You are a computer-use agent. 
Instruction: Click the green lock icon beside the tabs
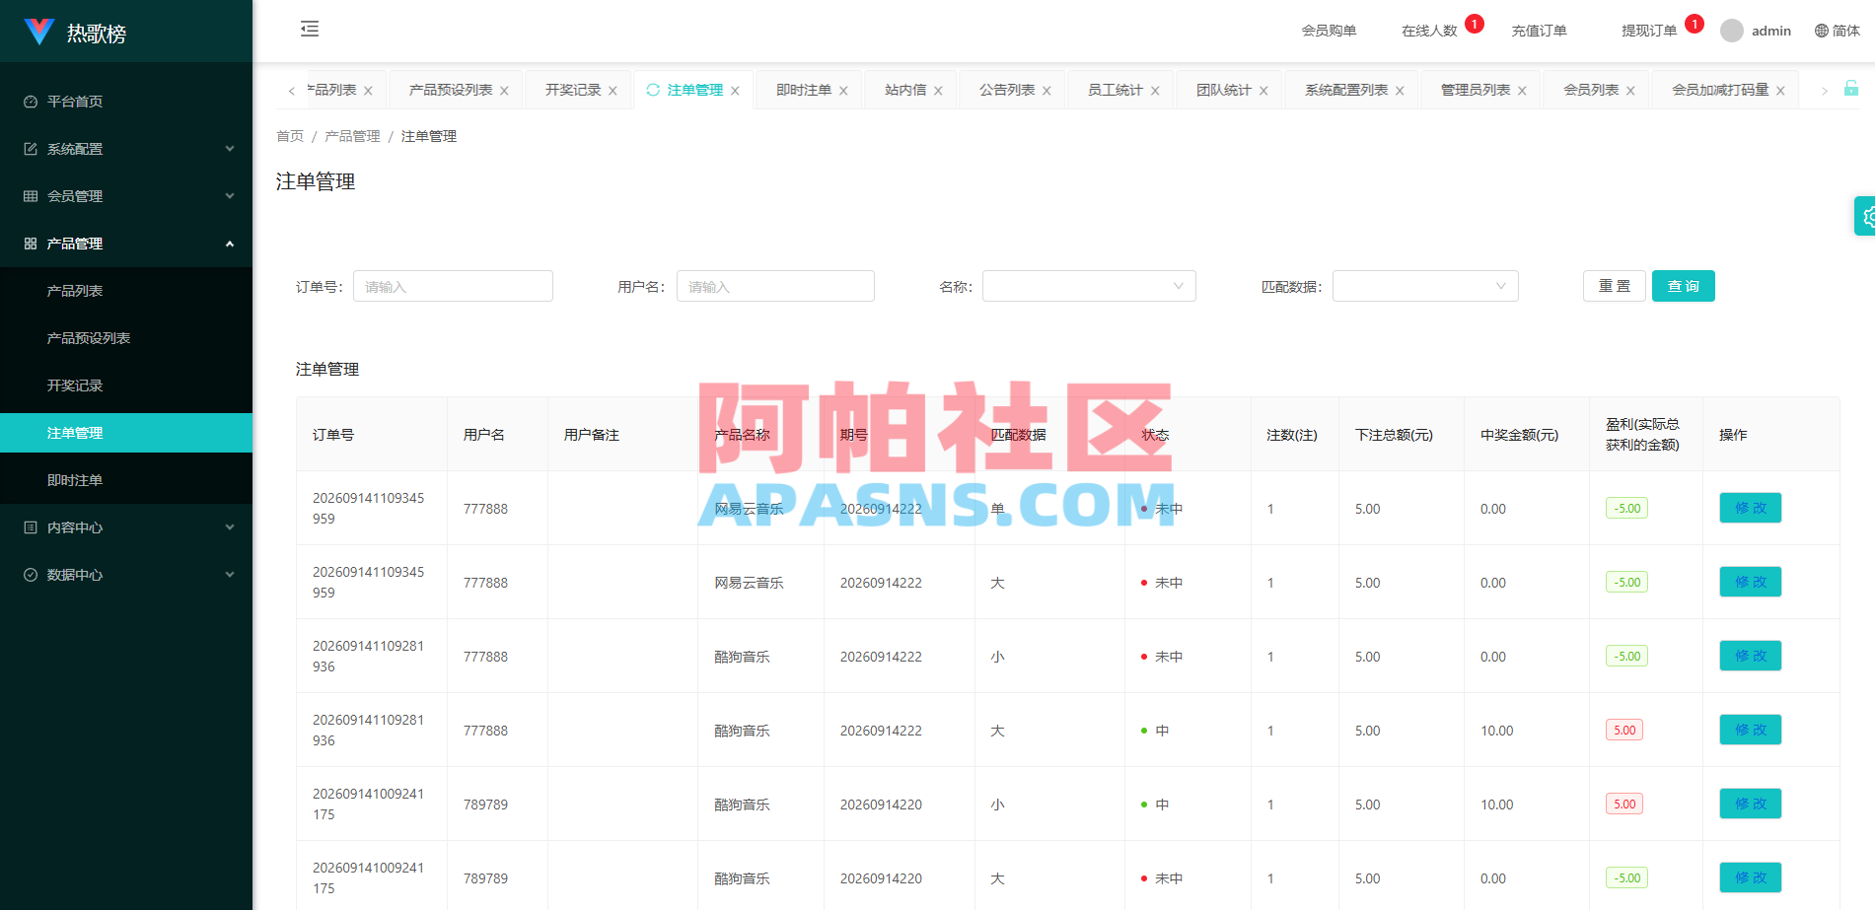pos(1851,89)
